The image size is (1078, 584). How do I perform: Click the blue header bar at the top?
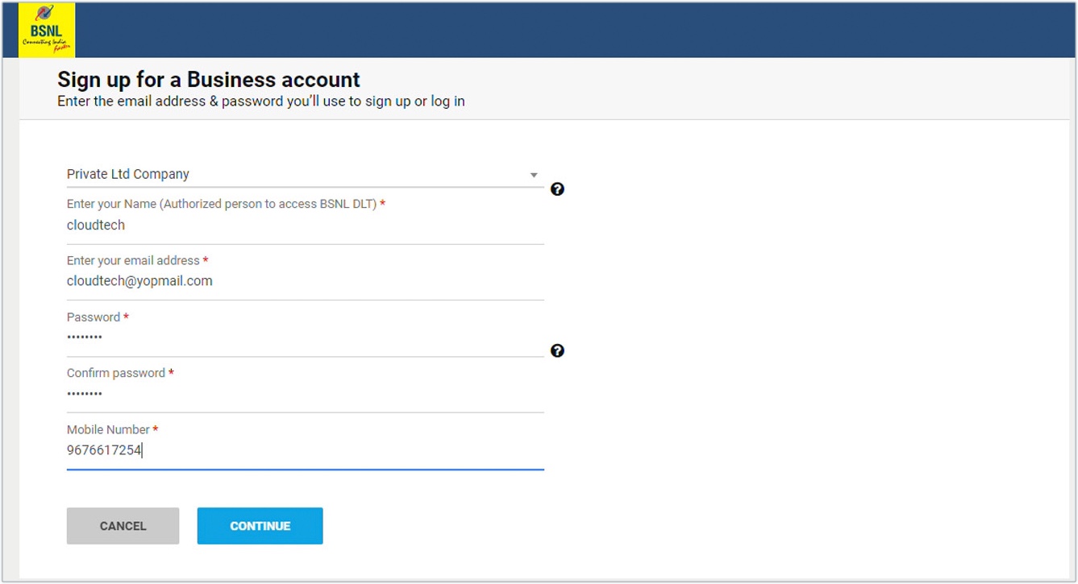click(x=564, y=28)
